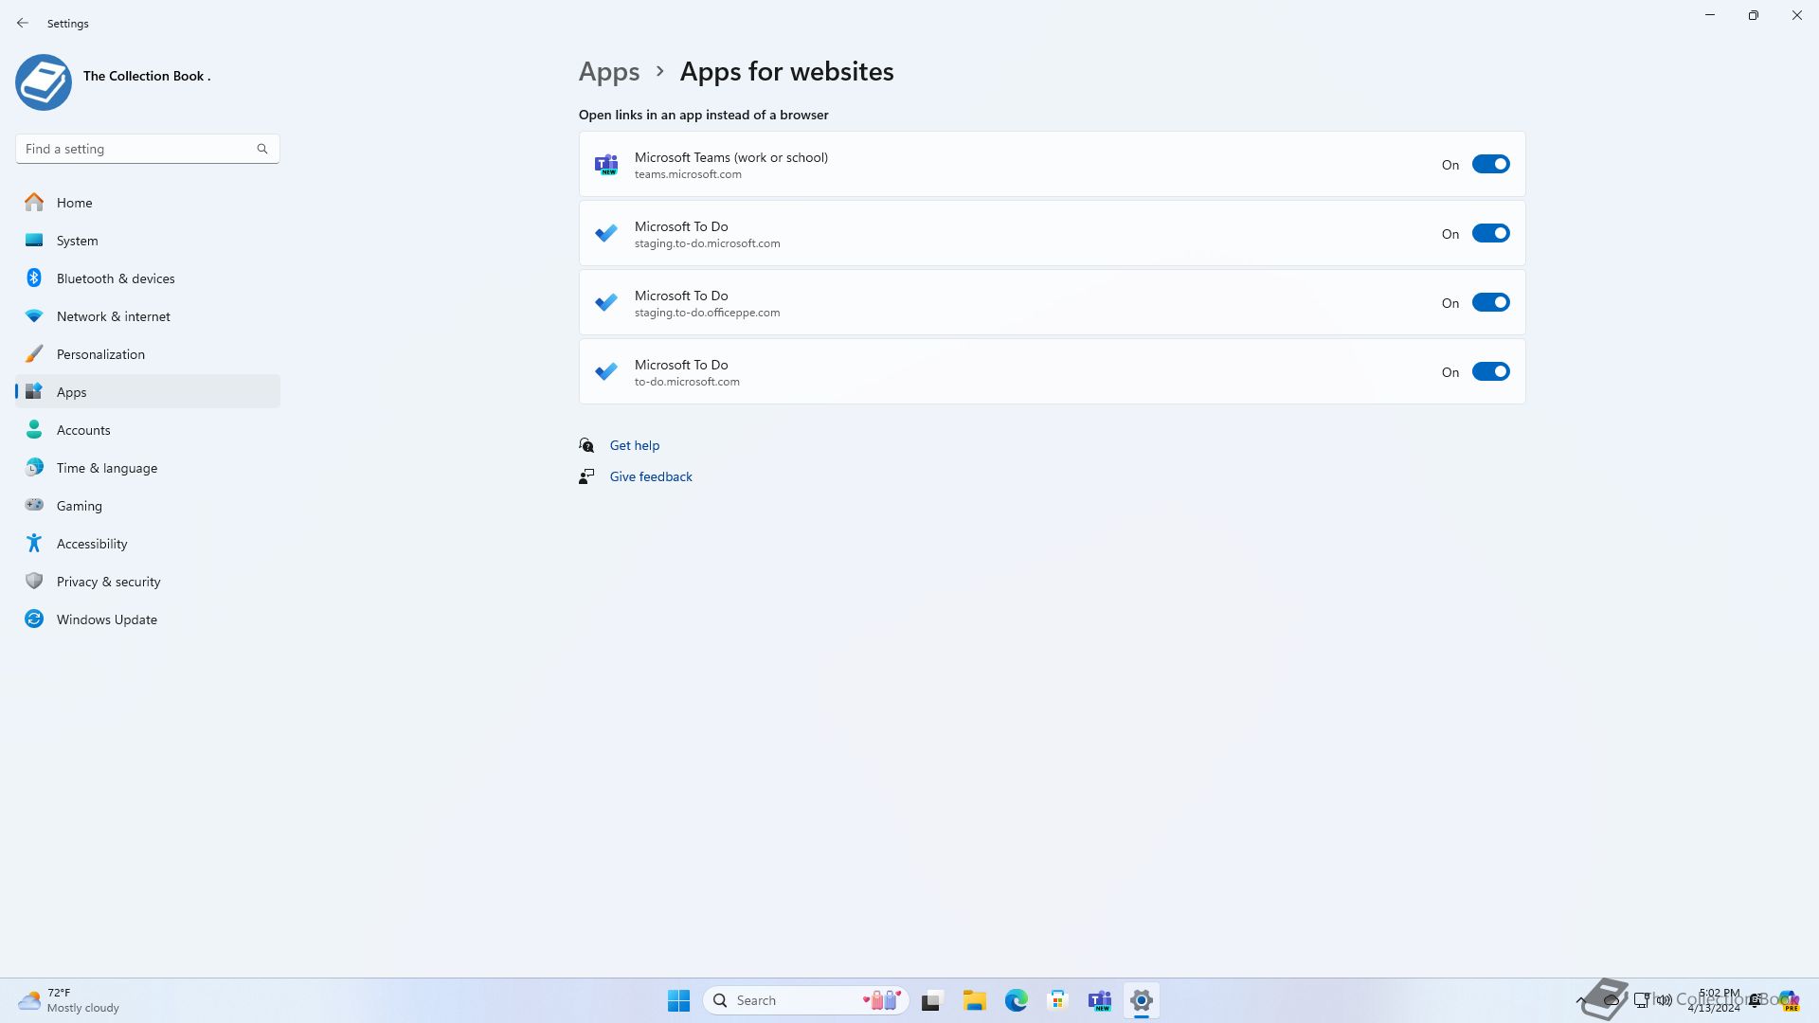Open Microsoft Store from the taskbar
This screenshot has height=1023, width=1819.
[1057, 1000]
